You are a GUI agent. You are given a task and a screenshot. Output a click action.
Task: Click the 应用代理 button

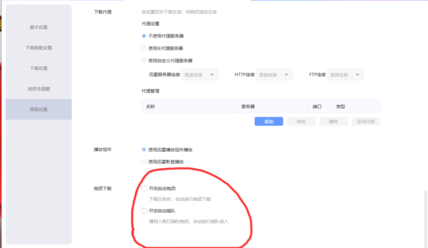pos(366,121)
